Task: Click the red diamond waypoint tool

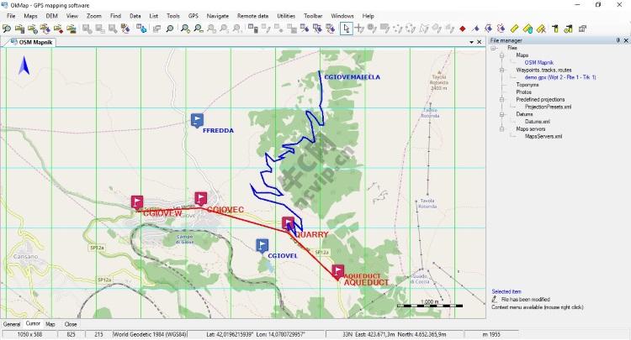Action: pos(463,29)
